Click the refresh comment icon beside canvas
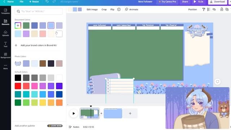This screenshot has height=130, width=231. [x=218, y=82]
